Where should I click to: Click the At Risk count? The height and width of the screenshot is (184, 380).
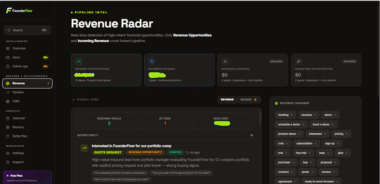pos(165,123)
